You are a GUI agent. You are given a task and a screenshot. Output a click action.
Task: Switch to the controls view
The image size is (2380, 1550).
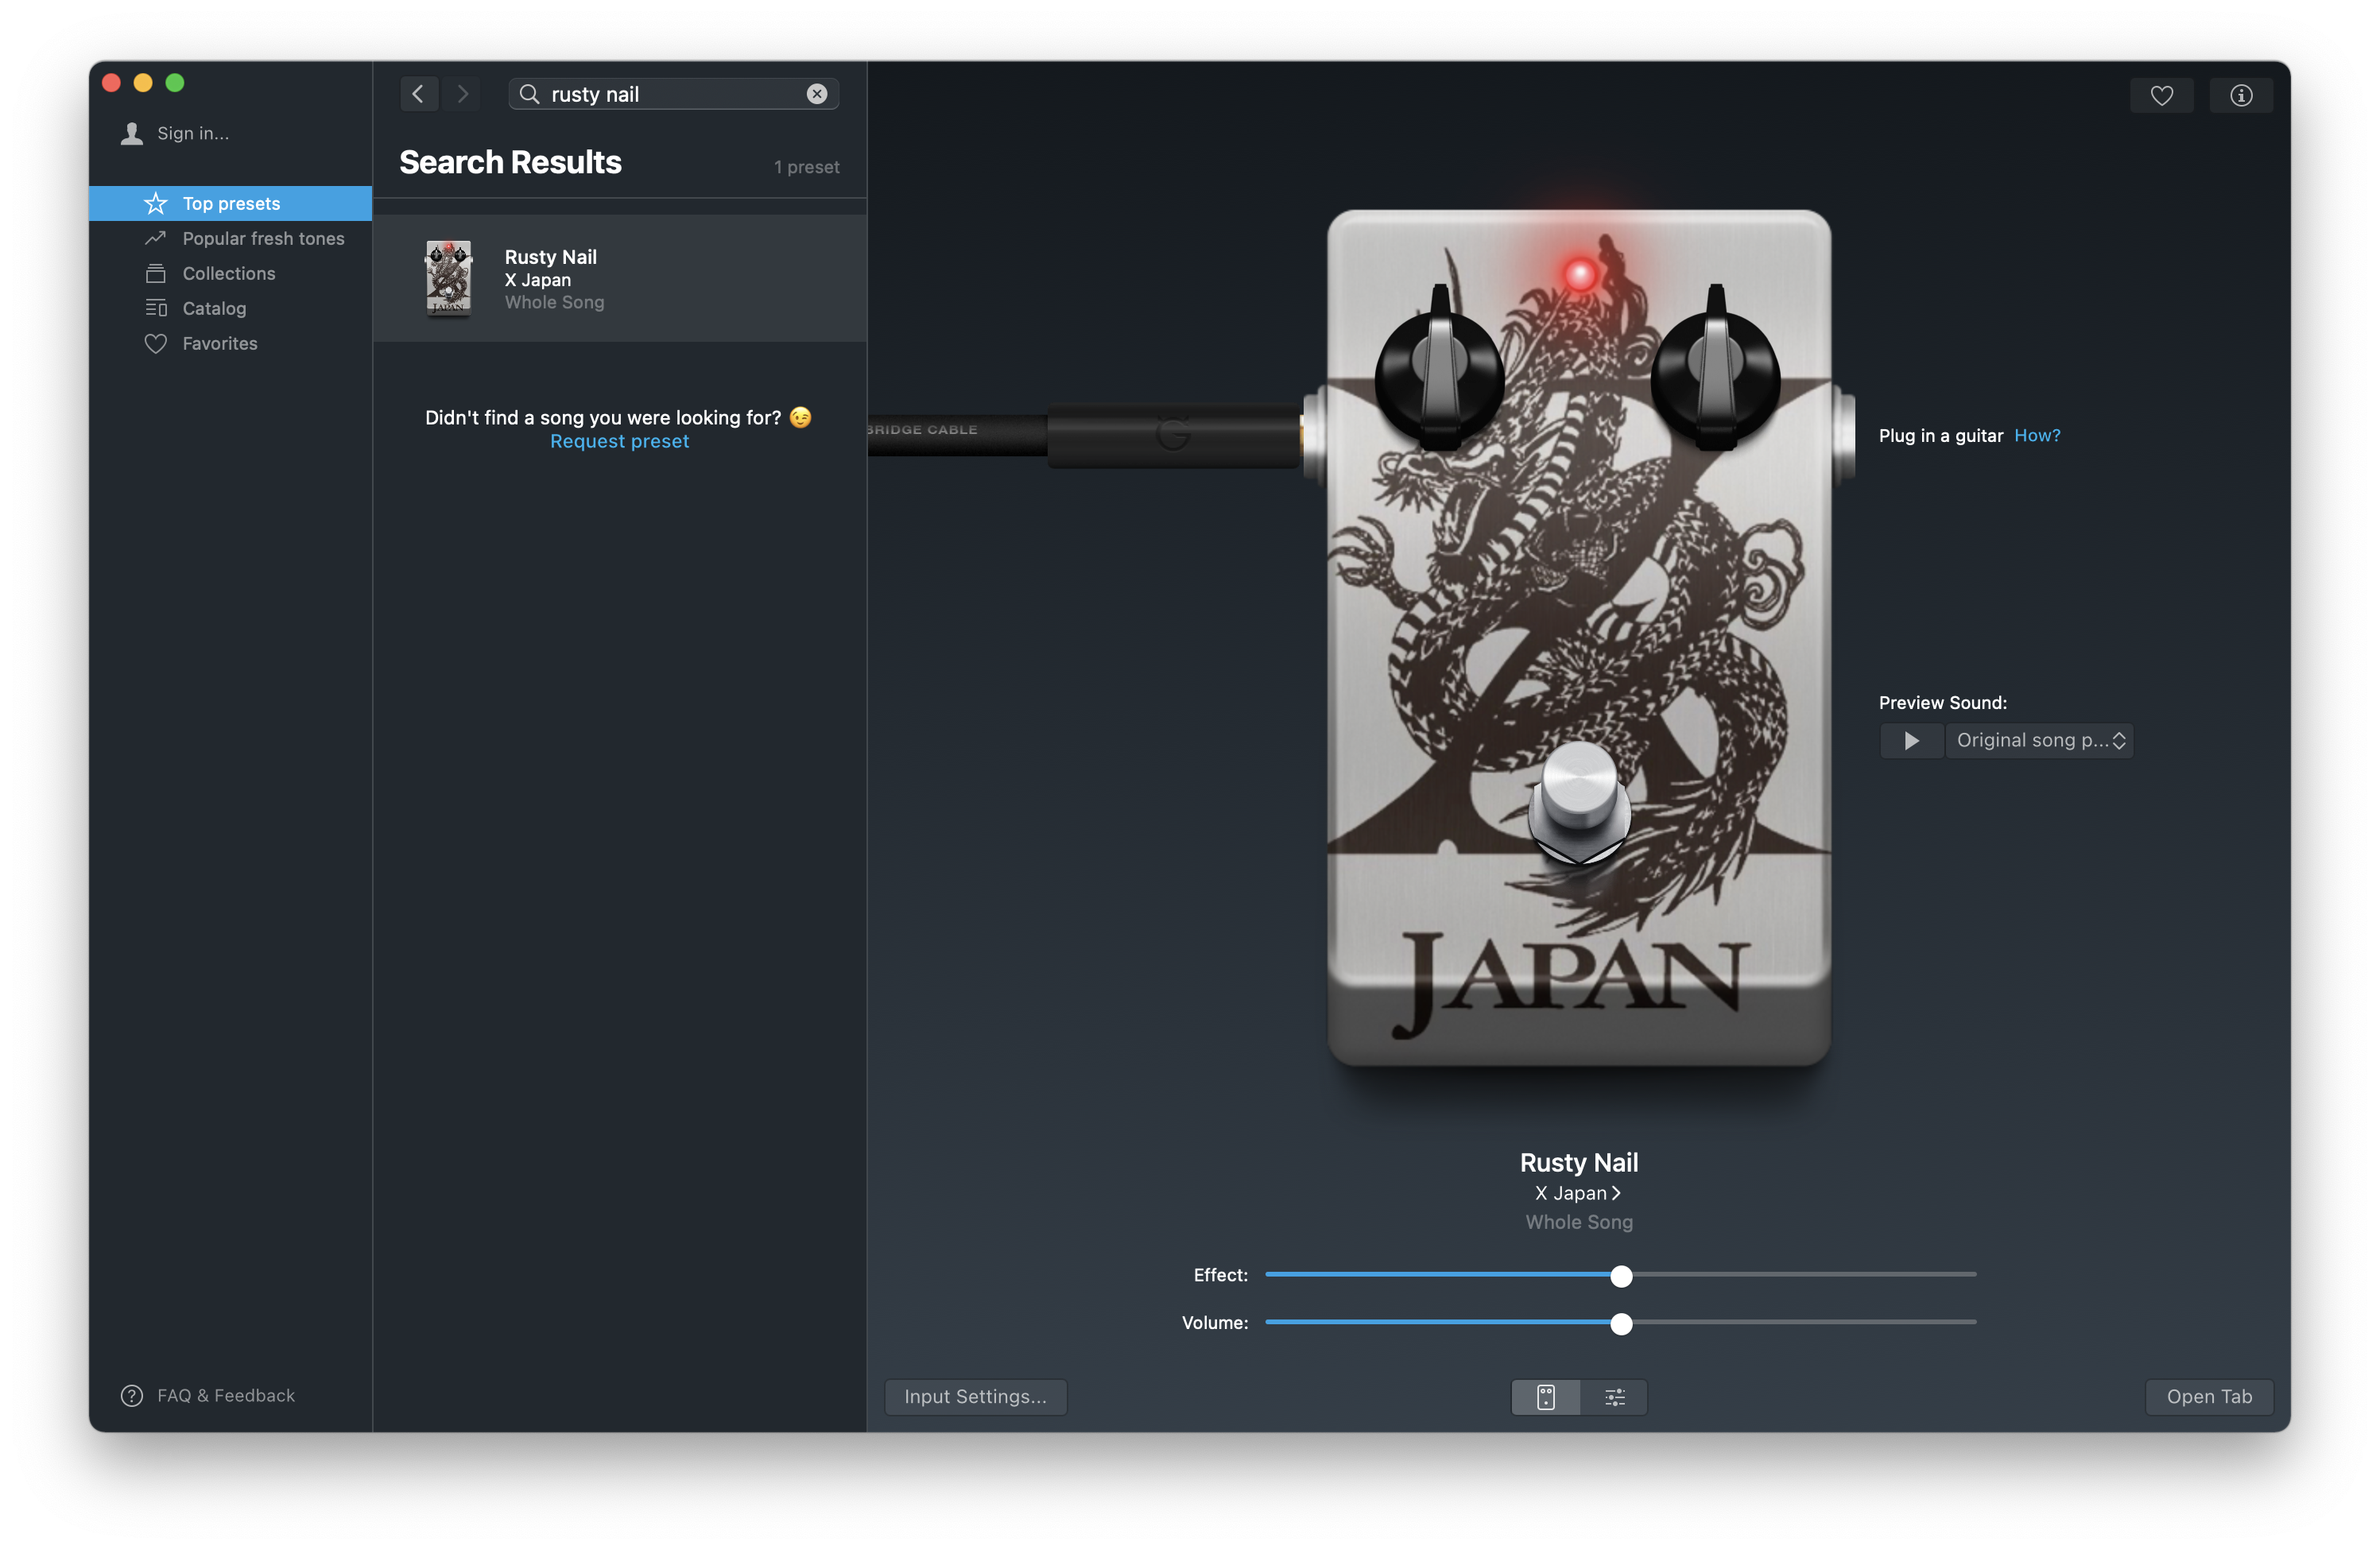(x=1613, y=1396)
